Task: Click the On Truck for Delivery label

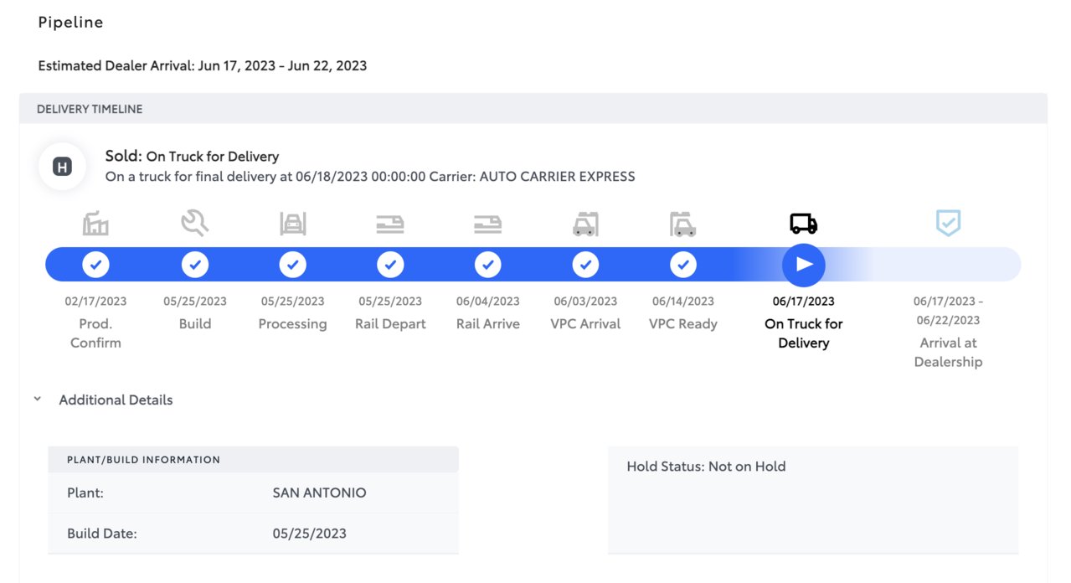Action: click(x=803, y=333)
